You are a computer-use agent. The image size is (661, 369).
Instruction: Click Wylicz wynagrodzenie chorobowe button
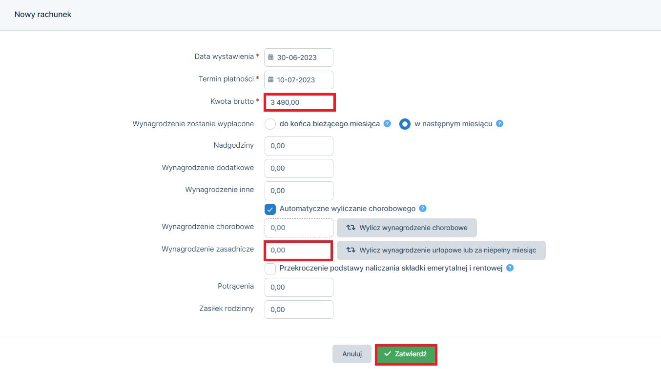click(407, 228)
